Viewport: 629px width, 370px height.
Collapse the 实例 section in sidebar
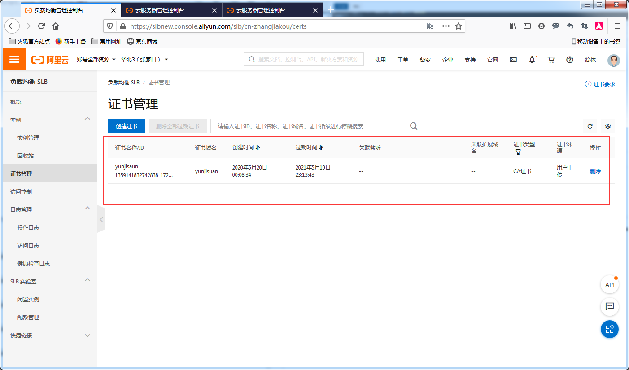click(87, 120)
